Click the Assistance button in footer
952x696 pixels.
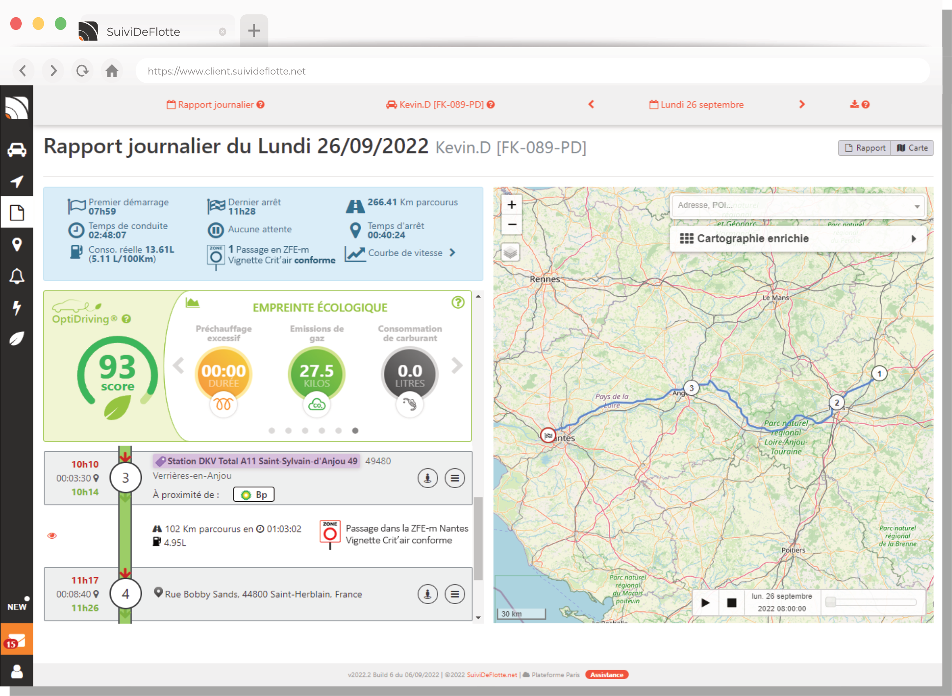point(606,675)
